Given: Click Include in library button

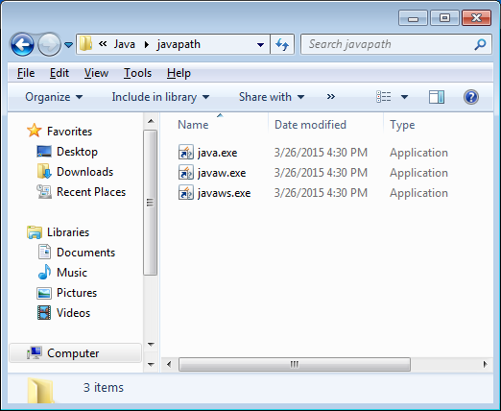Looking at the screenshot, I should click(x=160, y=97).
